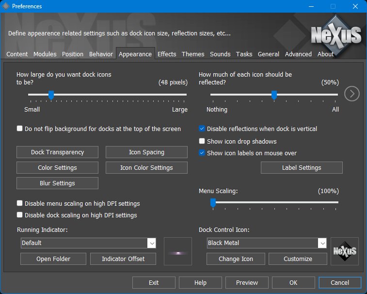Click the Icon Spacing button

pos(146,152)
